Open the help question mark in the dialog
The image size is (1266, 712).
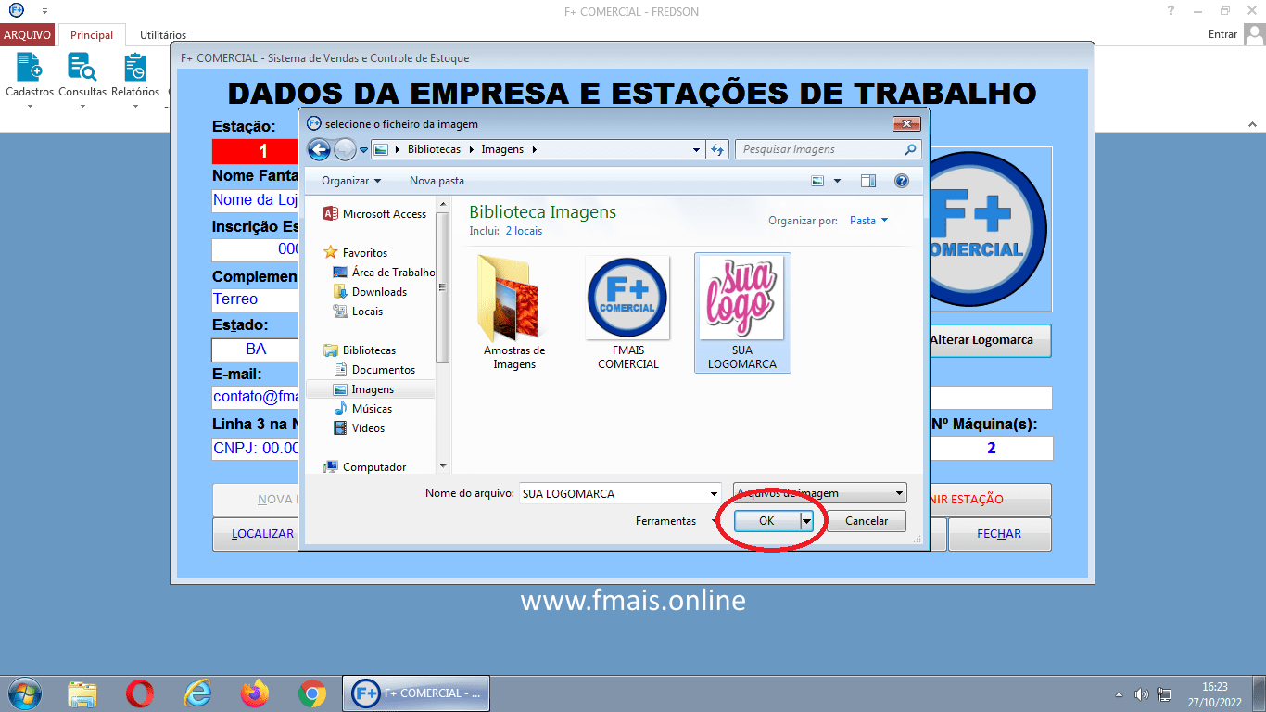(901, 181)
